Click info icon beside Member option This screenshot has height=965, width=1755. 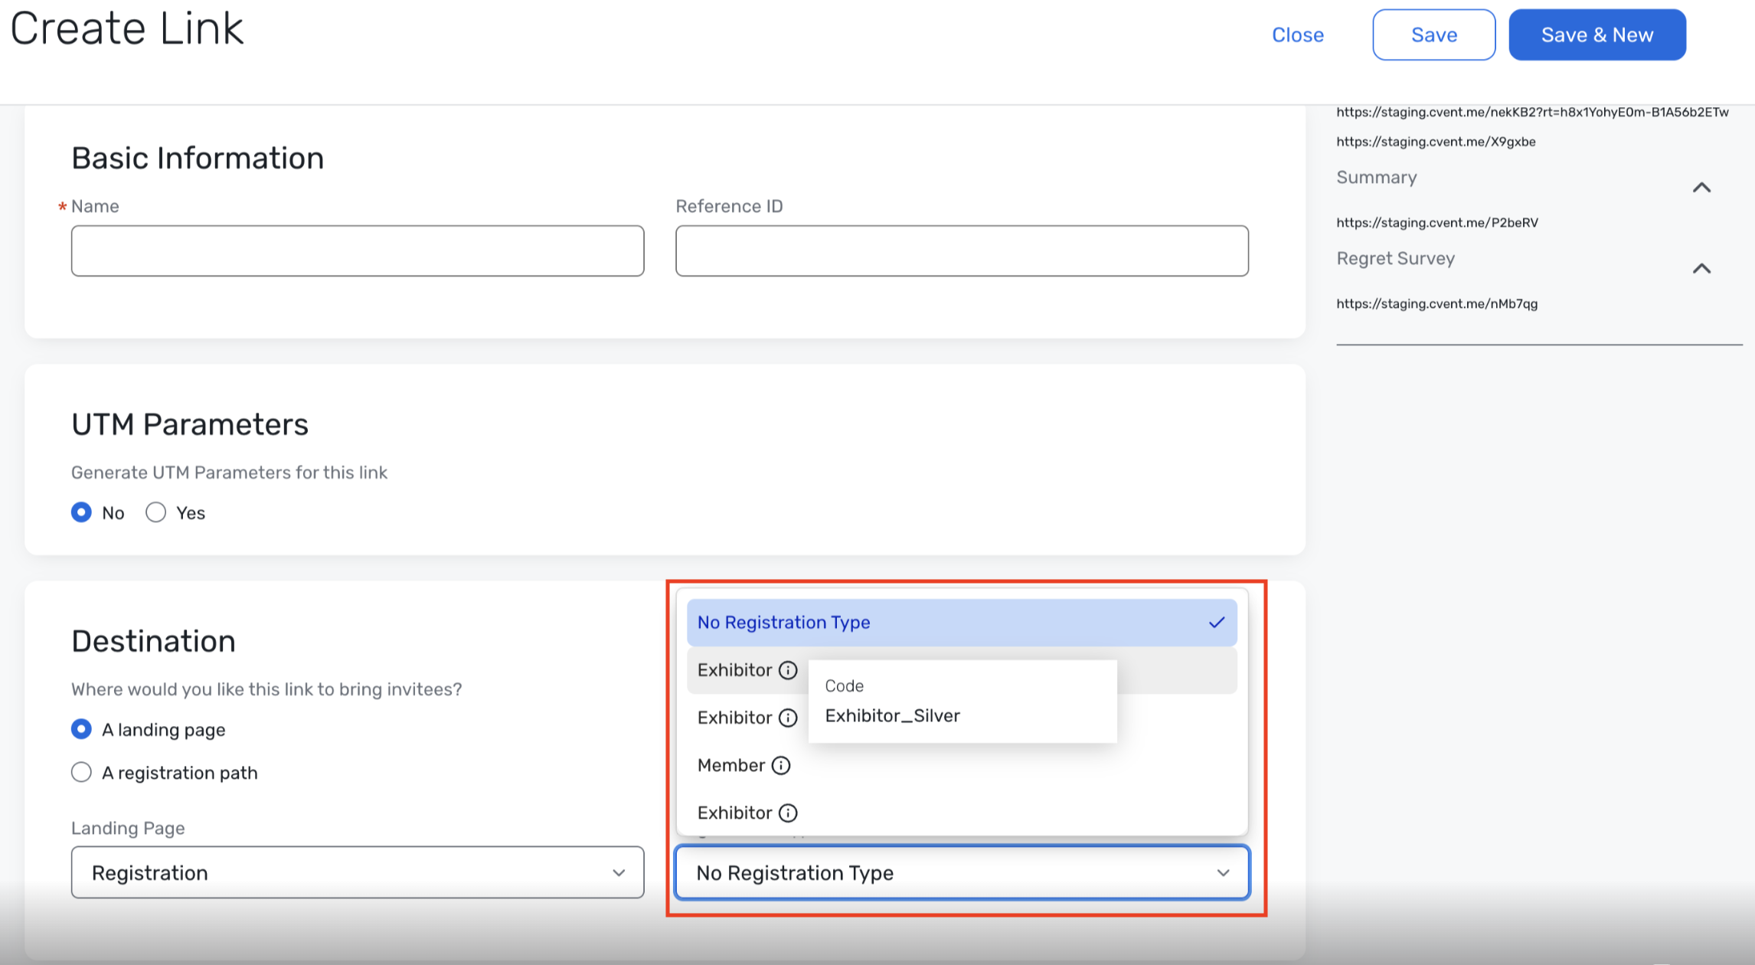780,765
